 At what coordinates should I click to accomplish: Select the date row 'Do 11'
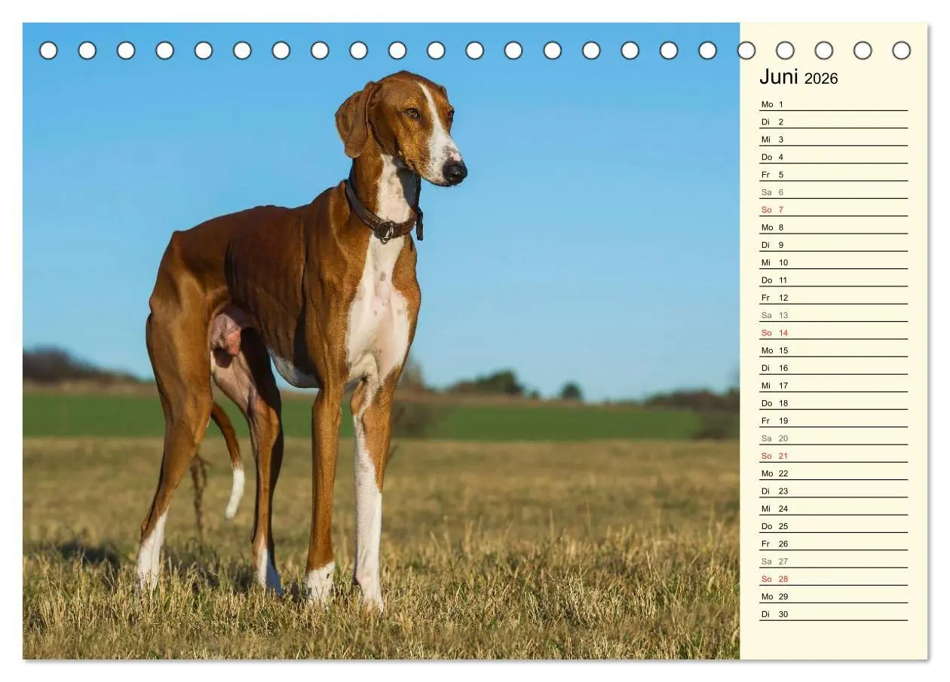pyautogui.click(x=833, y=280)
